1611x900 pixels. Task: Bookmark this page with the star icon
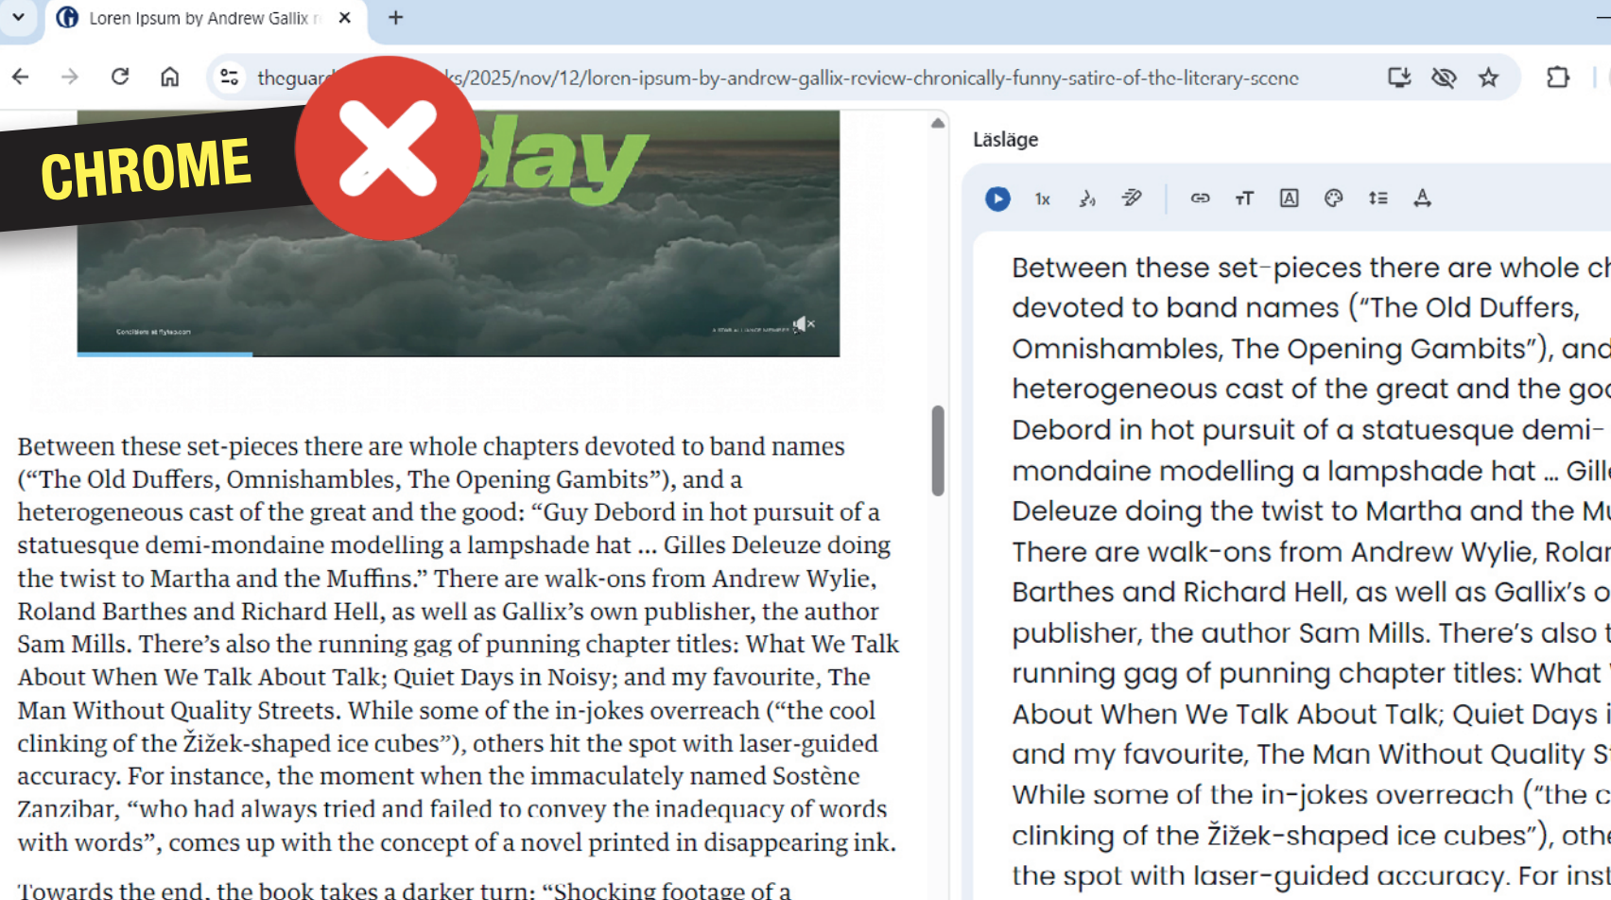click(1489, 78)
